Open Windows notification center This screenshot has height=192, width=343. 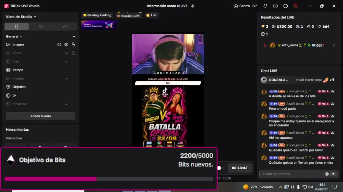(x=334, y=187)
